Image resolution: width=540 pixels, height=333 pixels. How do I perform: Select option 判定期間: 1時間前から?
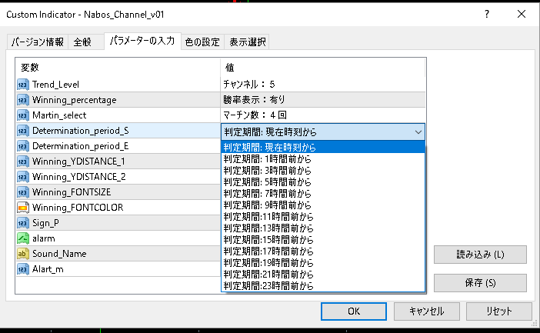point(322,159)
